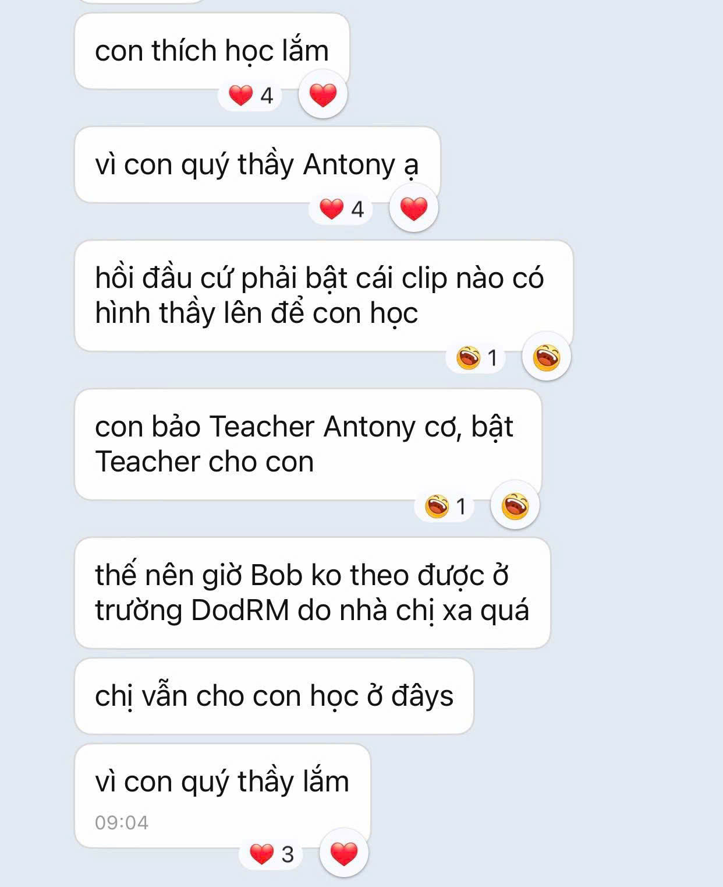Select the message 'vì con quý thầy Antony ạ'
This screenshot has width=723, height=887.
point(257,165)
